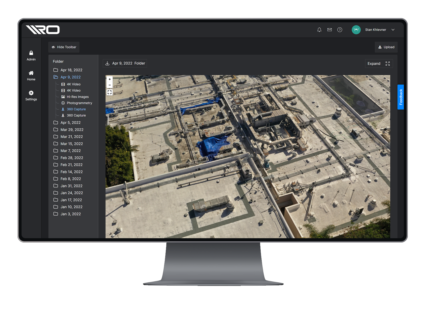The image size is (427, 323).
Task: Click the Expand button label
Action: [x=374, y=64]
